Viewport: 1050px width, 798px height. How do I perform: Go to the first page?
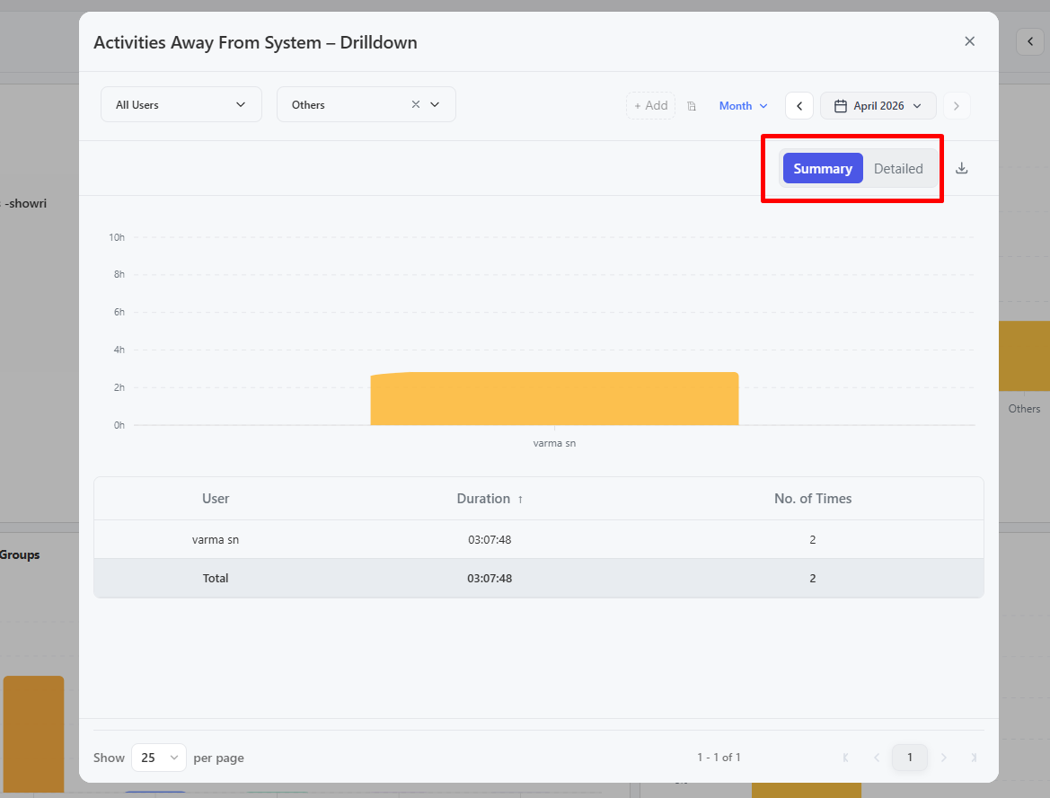point(846,758)
